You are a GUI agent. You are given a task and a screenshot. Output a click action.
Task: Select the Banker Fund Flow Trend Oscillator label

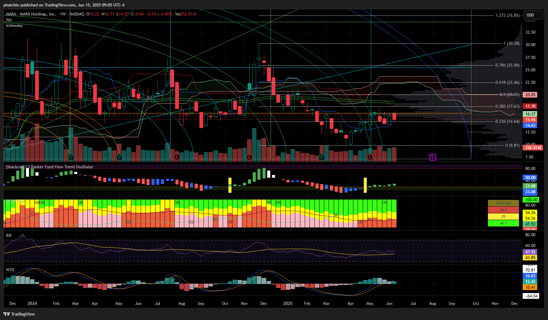point(50,167)
